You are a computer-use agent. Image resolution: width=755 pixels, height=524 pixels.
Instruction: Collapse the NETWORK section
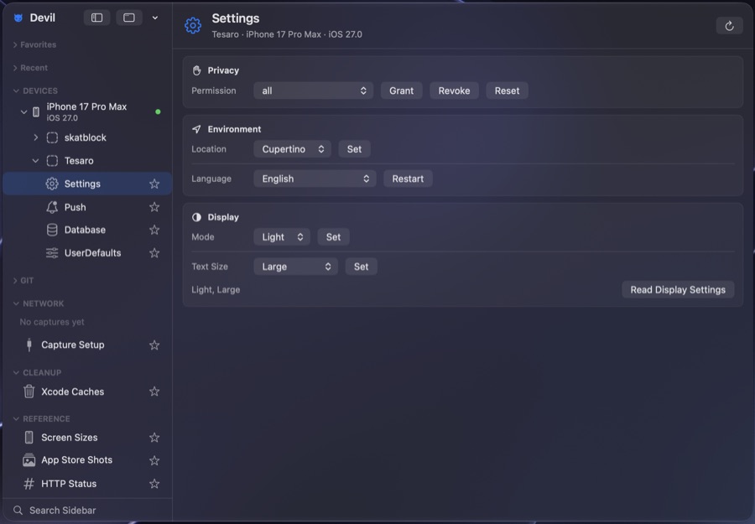click(x=16, y=304)
